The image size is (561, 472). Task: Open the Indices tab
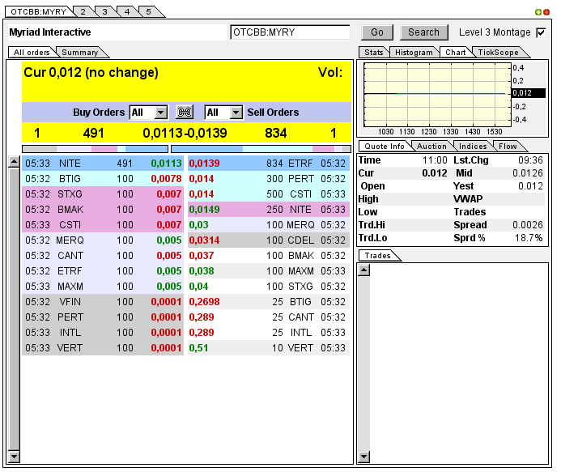473,147
